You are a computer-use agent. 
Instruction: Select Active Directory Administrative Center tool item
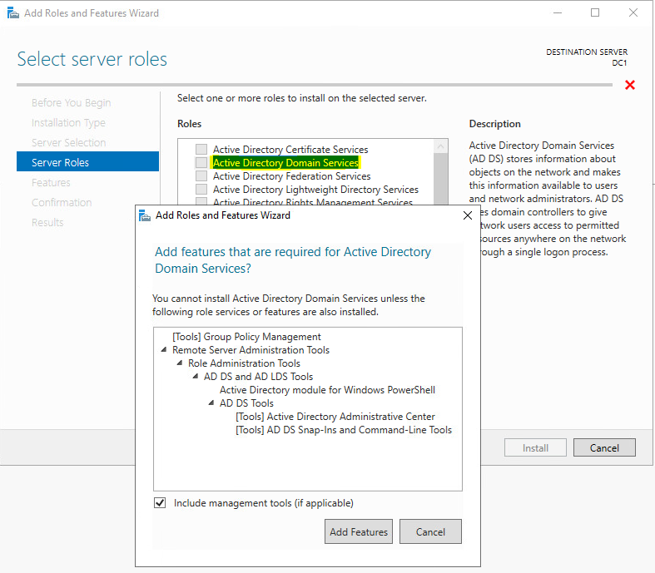click(335, 417)
